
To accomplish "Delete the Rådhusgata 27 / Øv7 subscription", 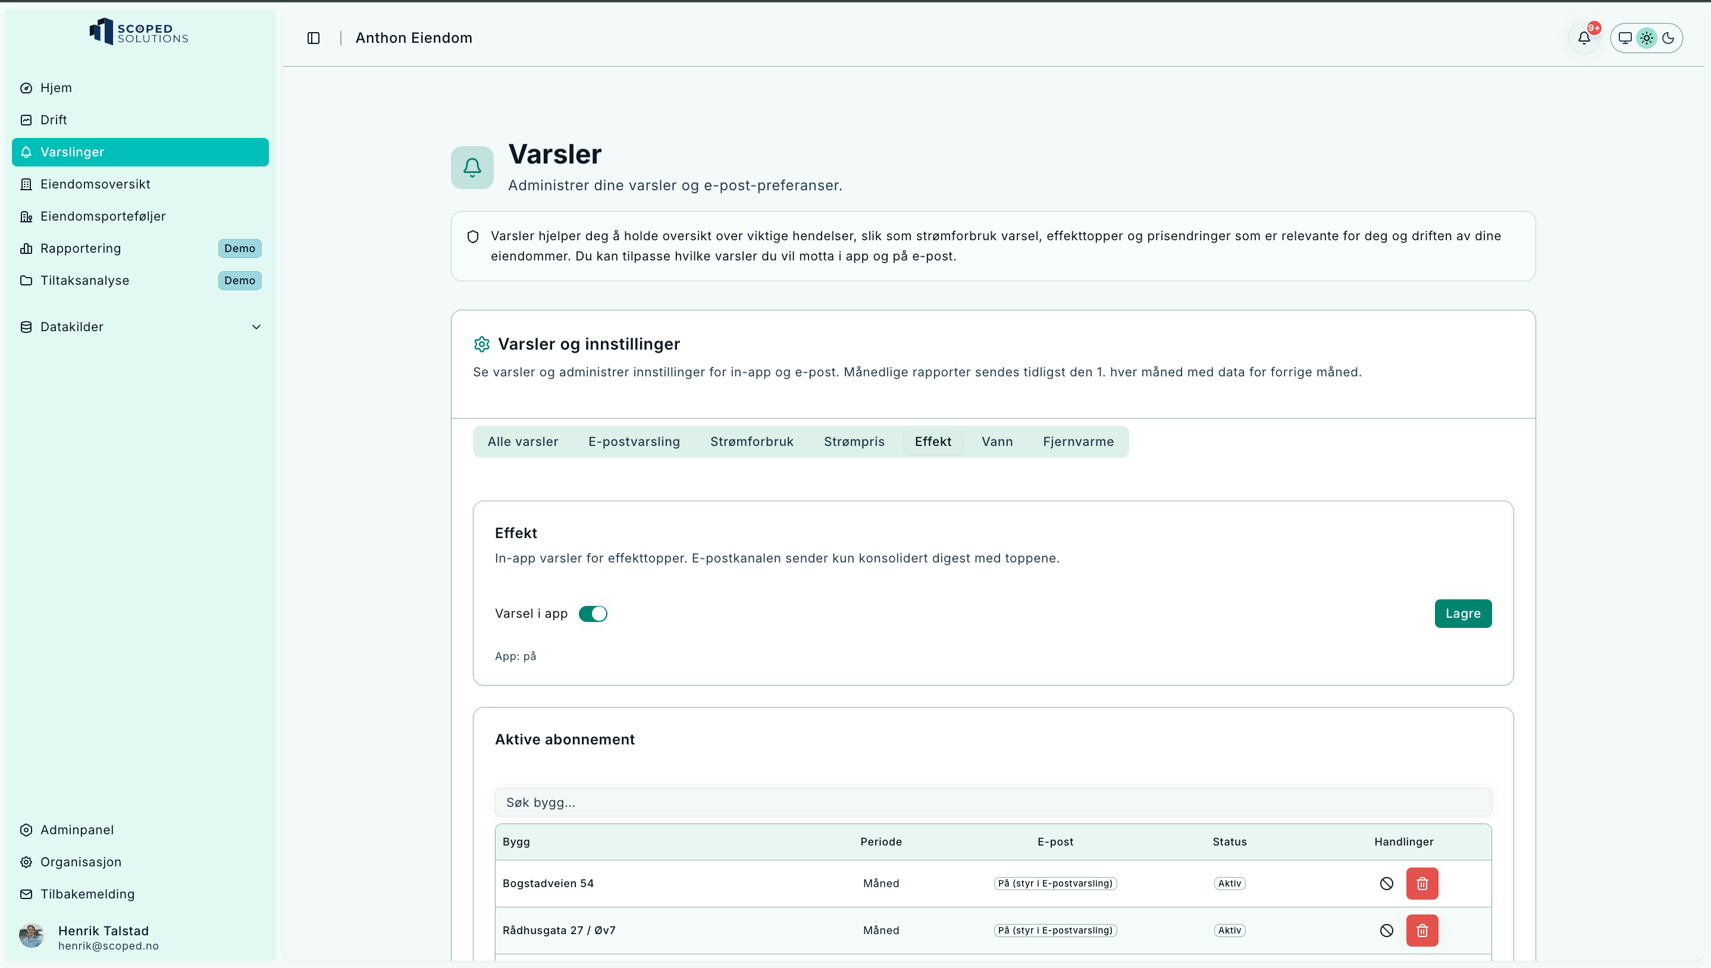I will coord(1422,930).
